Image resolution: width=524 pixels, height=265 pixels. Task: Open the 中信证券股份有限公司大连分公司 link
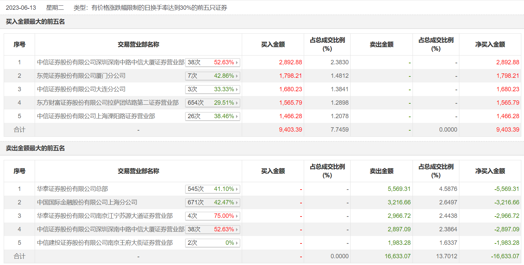point(81,89)
